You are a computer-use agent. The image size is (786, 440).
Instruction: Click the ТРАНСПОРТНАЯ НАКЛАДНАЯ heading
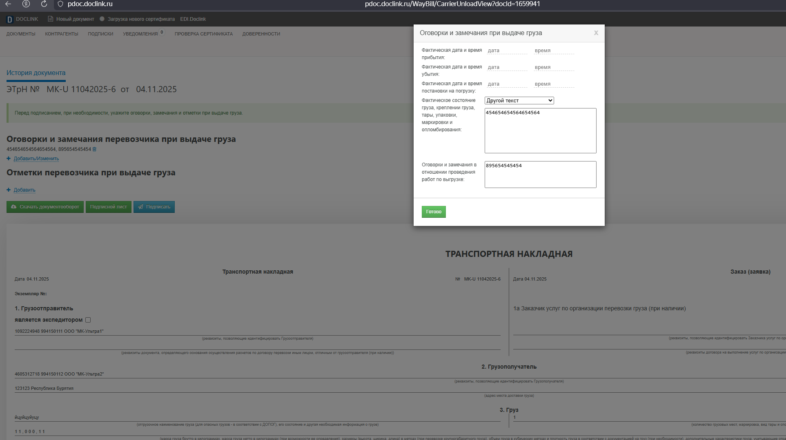pyautogui.click(x=509, y=254)
